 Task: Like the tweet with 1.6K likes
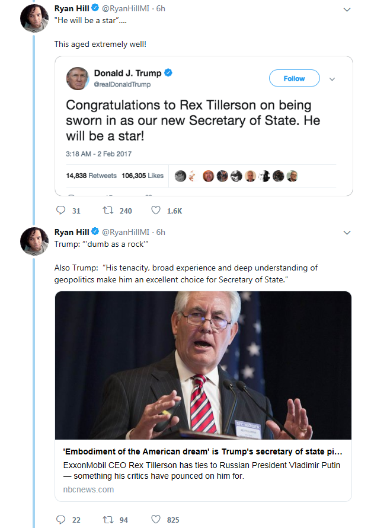(x=156, y=211)
